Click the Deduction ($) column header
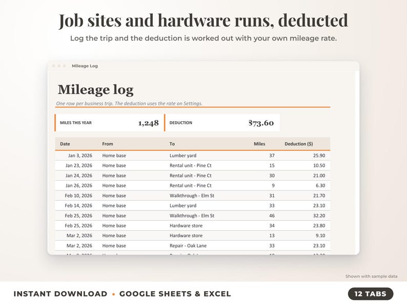Image resolution: width=407 pixels, height=306 pixels. [x=298, y=144]
